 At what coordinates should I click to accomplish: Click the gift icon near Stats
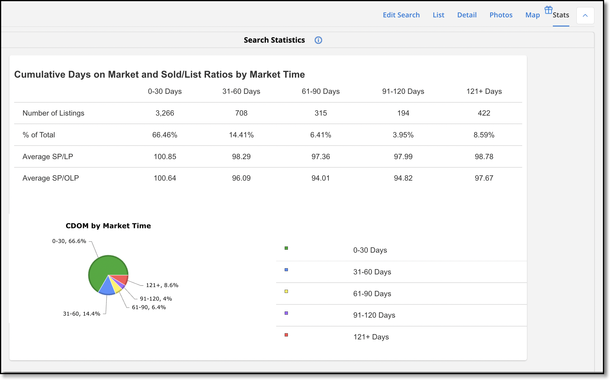coord(548,10)
